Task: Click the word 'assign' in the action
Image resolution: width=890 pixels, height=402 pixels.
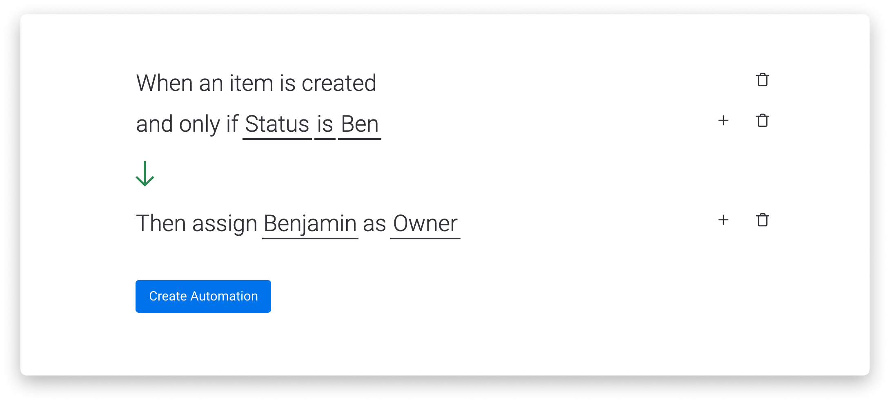Action: (x=225, y=224)
